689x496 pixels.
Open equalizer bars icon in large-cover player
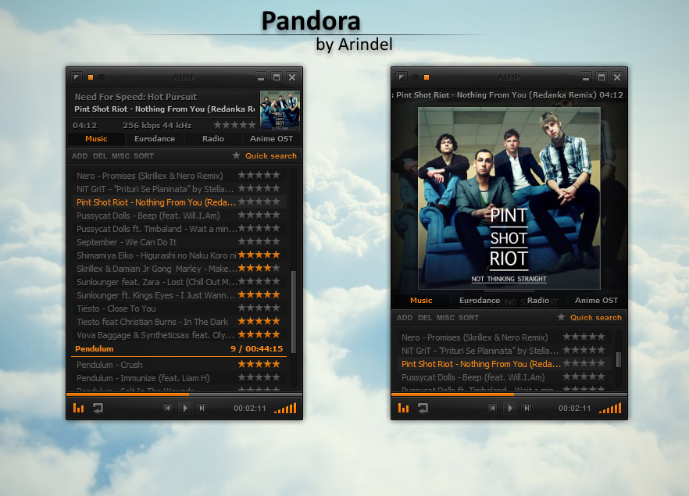[x=403, y=409]
